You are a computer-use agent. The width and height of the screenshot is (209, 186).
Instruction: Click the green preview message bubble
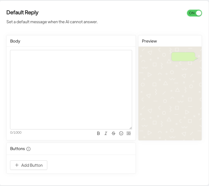[183, 57]
